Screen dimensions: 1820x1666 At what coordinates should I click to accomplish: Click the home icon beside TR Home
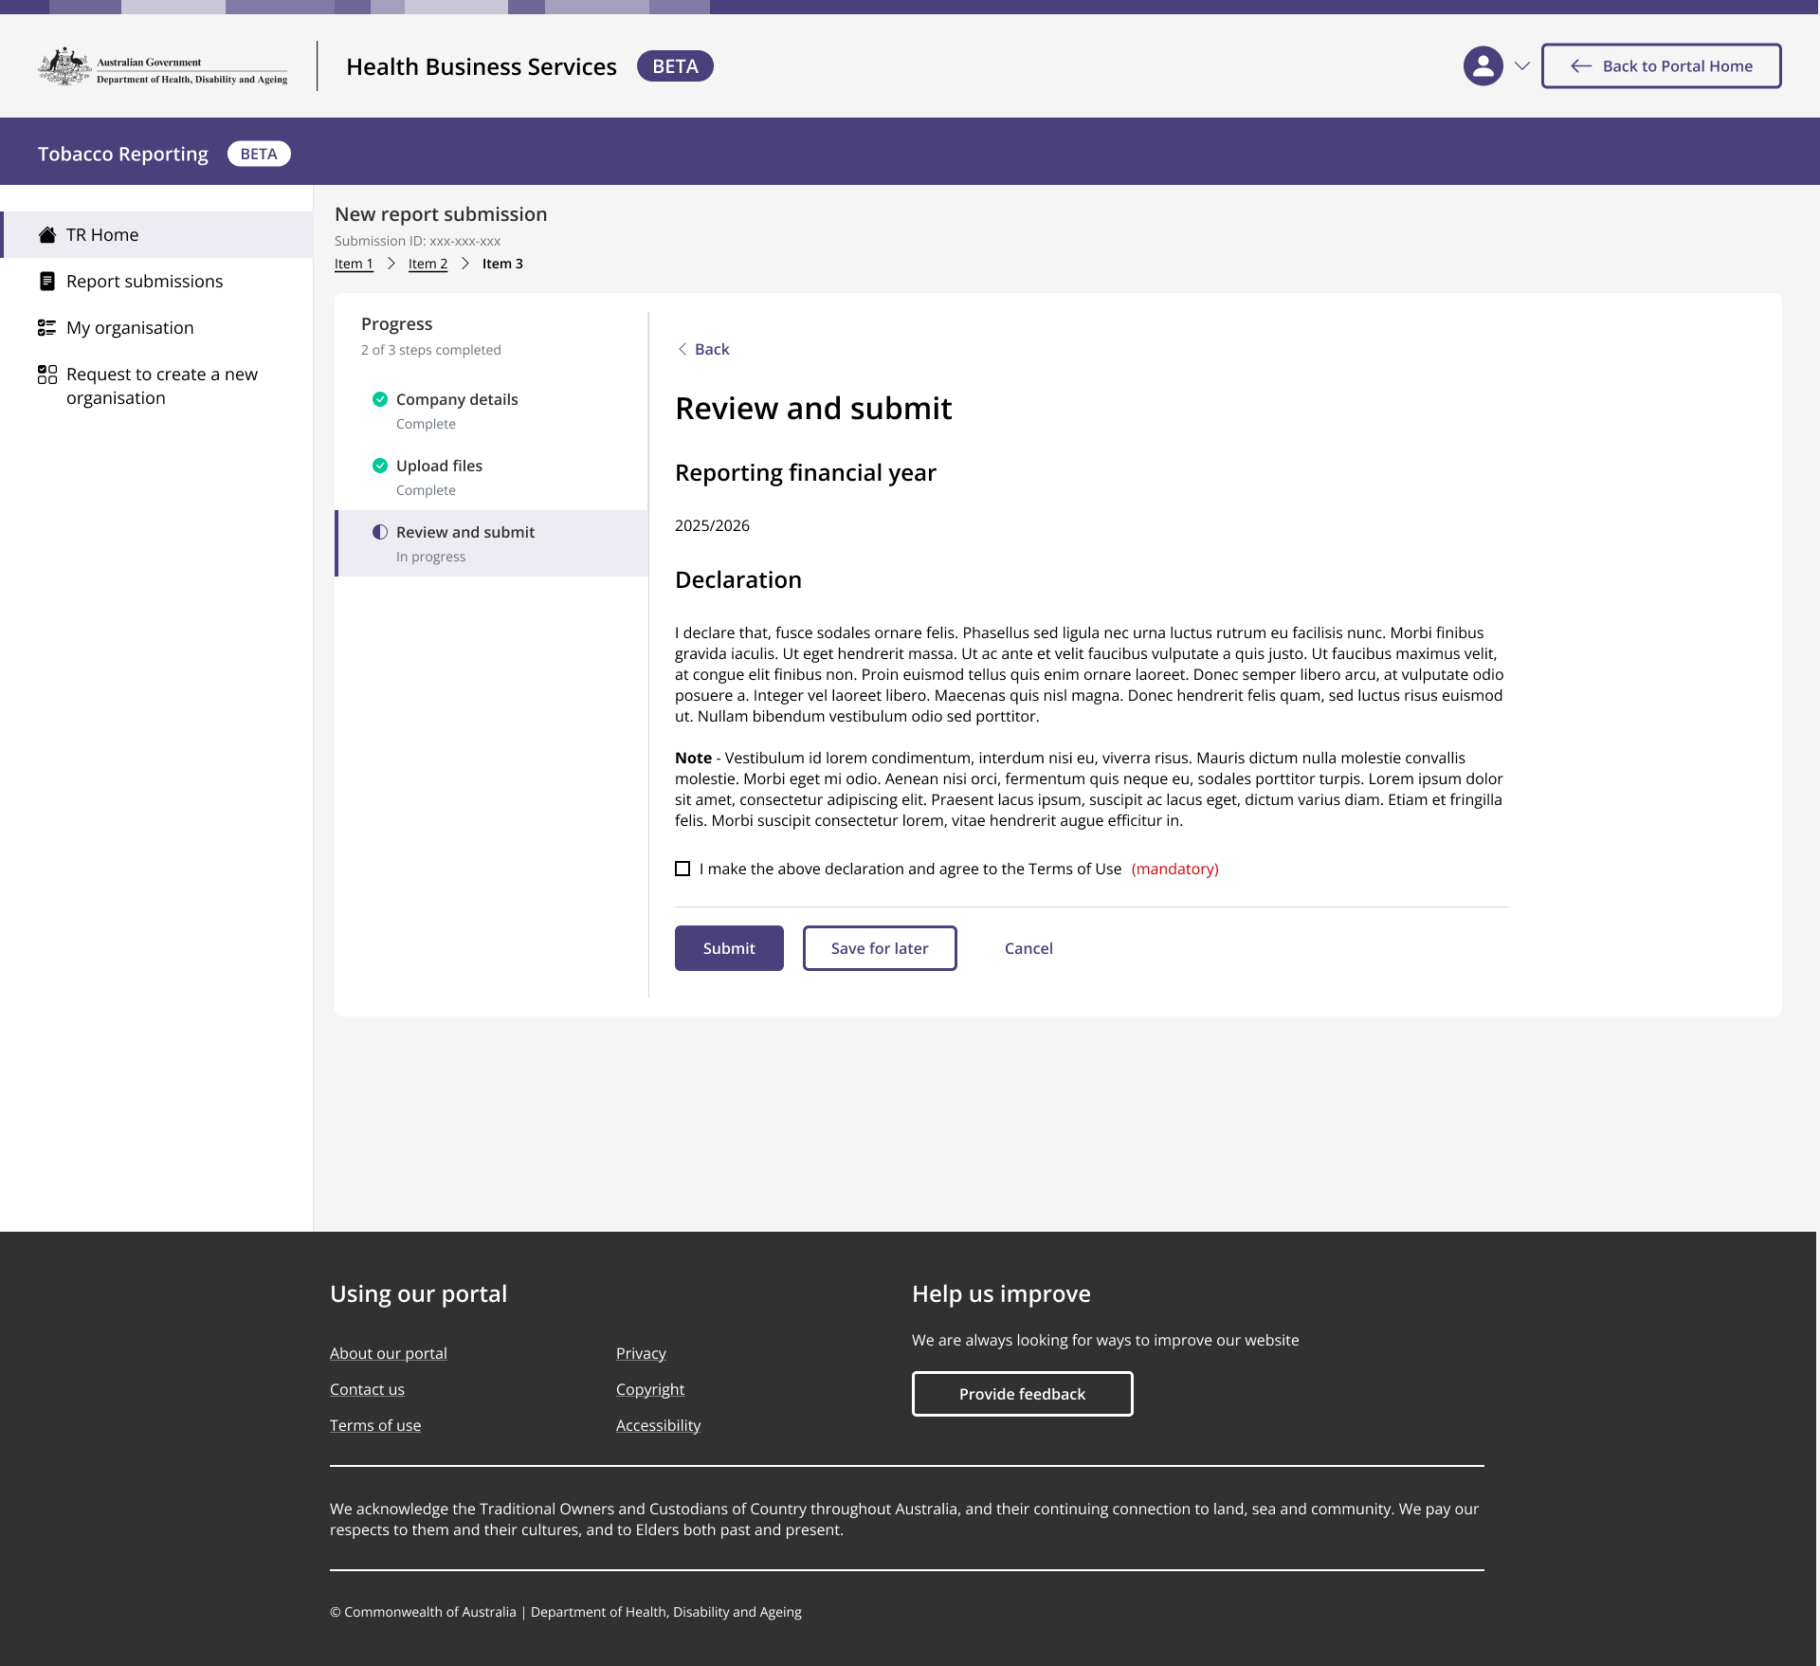[x=46, y=235]
